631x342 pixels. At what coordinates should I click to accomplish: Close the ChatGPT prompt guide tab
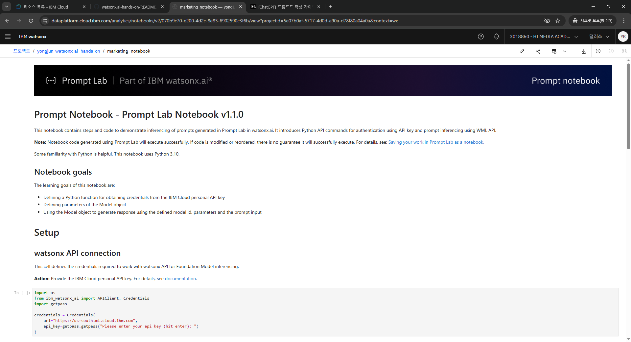coord(319,7)
